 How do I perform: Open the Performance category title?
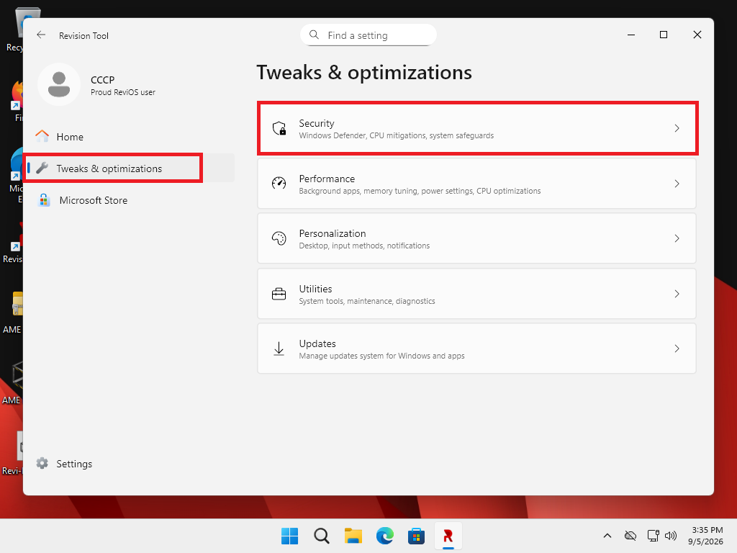click(x=327, y=179)
